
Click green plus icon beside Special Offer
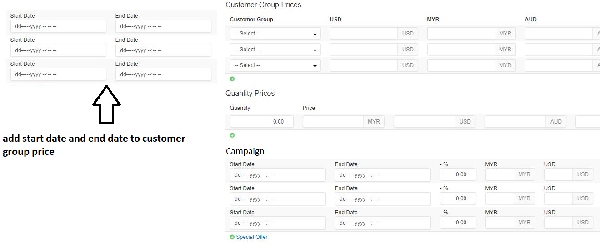(232, 237)
